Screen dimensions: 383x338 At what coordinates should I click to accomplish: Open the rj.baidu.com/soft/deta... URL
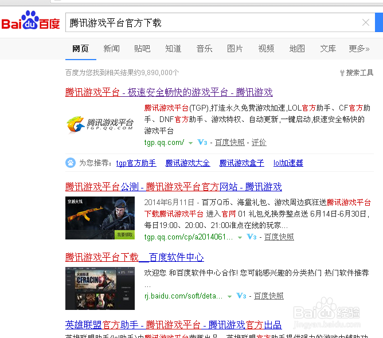[183, 296]
